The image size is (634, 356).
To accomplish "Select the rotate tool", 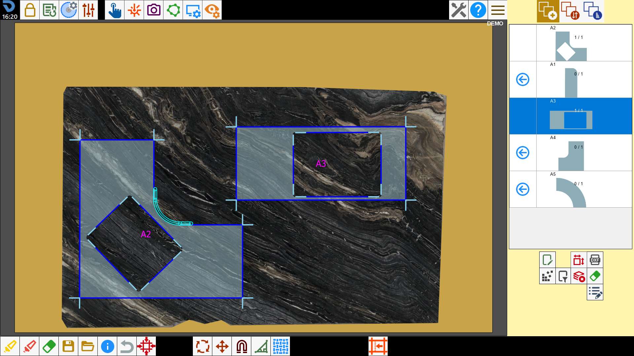I will coord(203,346).
